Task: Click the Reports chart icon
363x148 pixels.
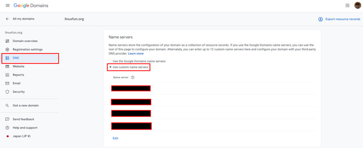Action: (x=7, y=75)
